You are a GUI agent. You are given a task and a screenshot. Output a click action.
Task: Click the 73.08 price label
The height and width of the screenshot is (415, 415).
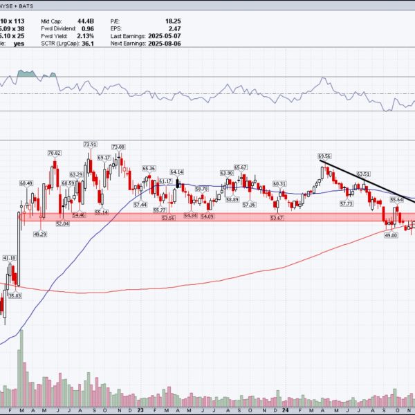[118, 147]
